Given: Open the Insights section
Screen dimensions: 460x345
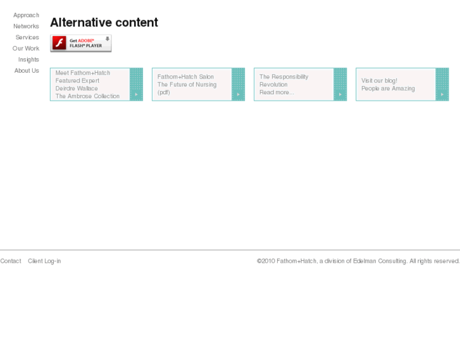Looking at the screenshot, I should tap(28, 60).
